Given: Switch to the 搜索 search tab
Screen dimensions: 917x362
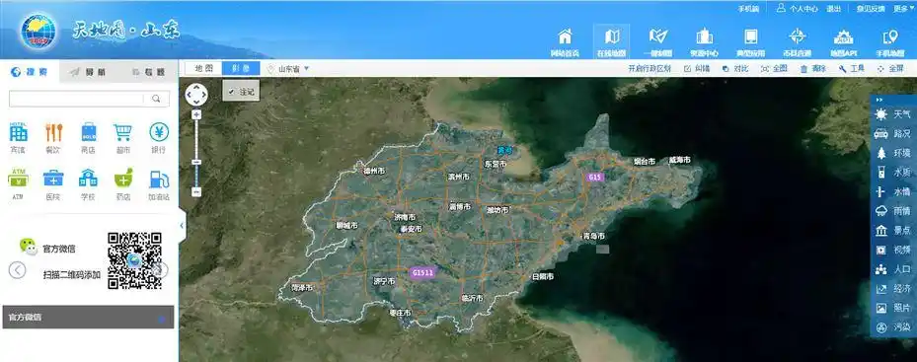Looking at the screenshot, I should 30,72.
